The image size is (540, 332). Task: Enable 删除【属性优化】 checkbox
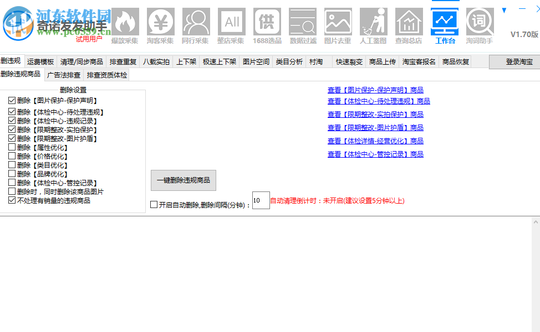[12, 147]
